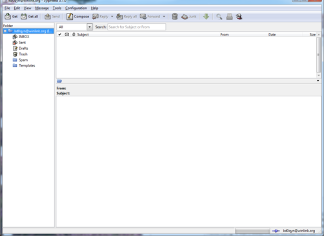
Task: Open the Configuration menu
Action: [76, 8]
